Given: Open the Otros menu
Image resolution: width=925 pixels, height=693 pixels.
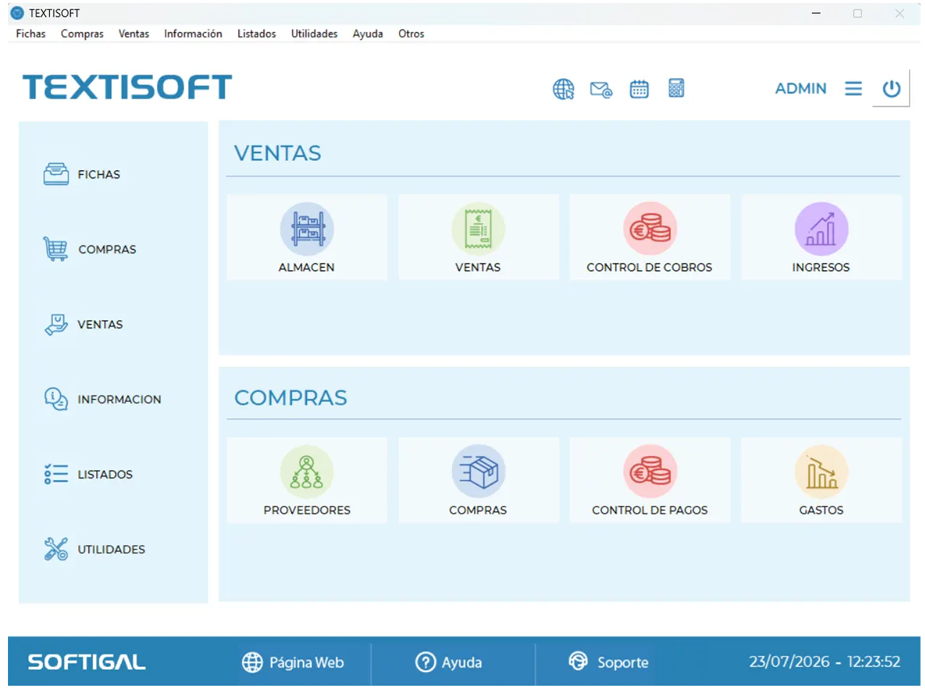Looking at the screenshot, I should pyautogui.click(x=411, y=34).
